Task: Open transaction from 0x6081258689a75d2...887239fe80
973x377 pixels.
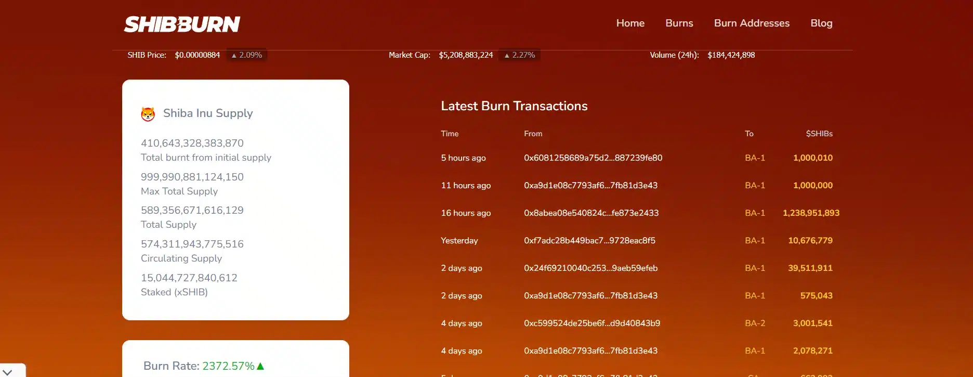Action: tap(593, 158)
